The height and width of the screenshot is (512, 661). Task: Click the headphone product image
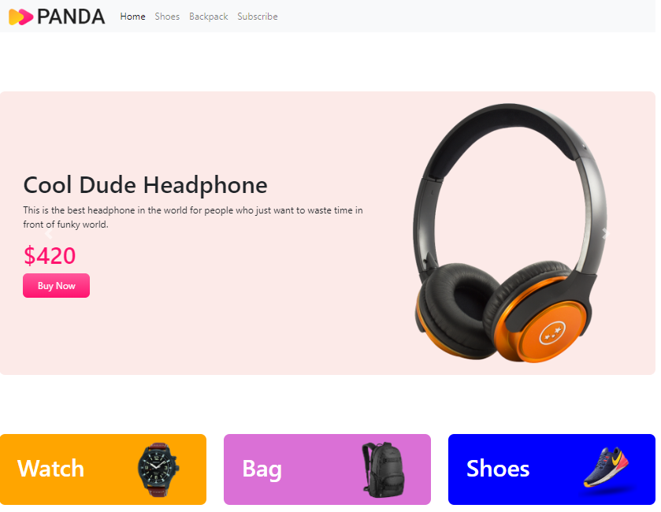pos(510,233)
